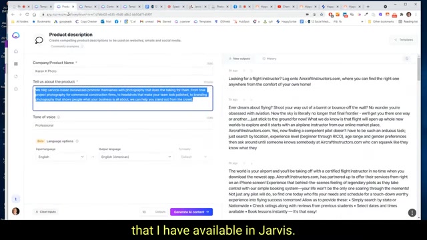Open the user profile avatar in sidebar
Image resolution: width=427 pixels, height=240 pixels.
[16, 211]
